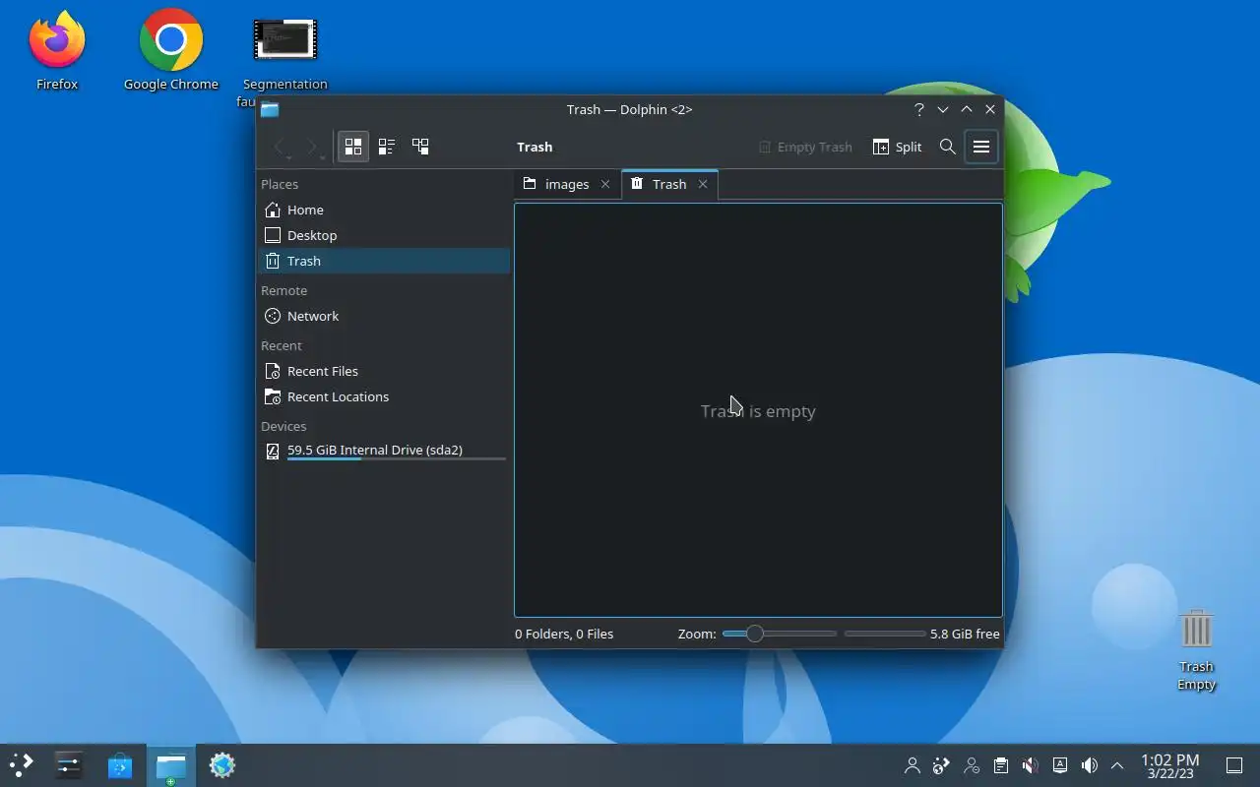Click the KDE Connect tray icon

[x=942, y=764]
